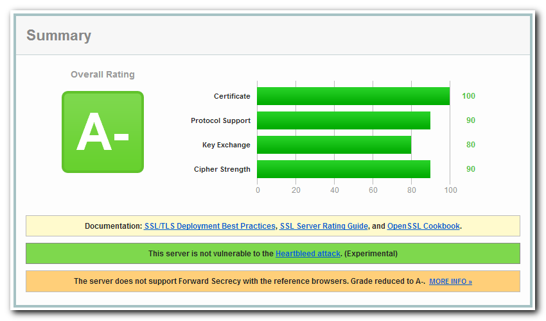Click the Key Exchange label

point(226,145)
